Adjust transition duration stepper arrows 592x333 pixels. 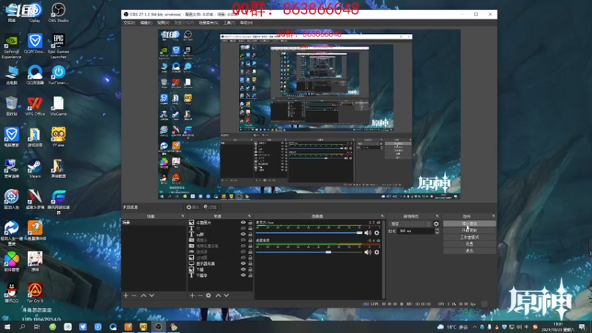pos(437,231)
